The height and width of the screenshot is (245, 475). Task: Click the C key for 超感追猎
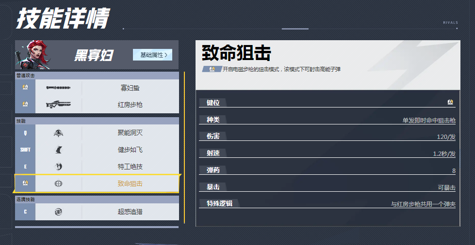pyautogui.click(x=25, y=212)
